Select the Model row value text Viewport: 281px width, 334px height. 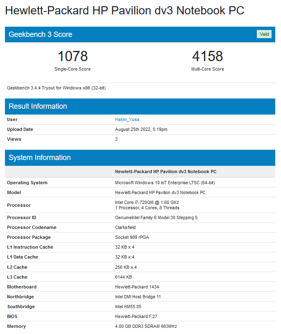coord(160,192)
